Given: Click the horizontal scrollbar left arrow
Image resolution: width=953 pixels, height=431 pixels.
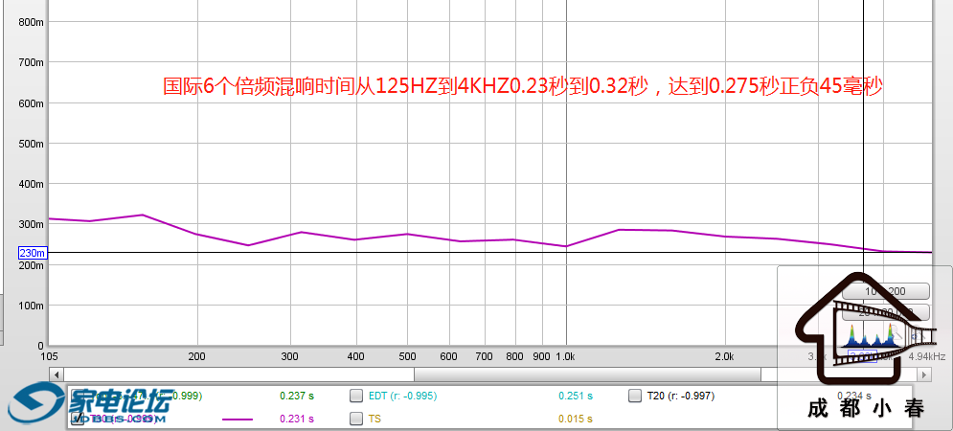Looking at the screenshot, I should [56, 374].
